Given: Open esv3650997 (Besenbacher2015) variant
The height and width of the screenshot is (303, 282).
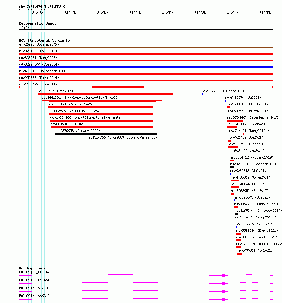Looking at the screenshot, I should click(253, 118).
